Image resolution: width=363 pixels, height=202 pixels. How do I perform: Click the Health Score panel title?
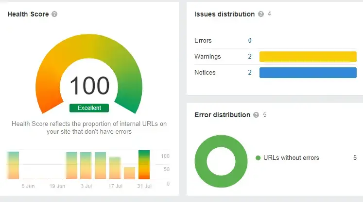[x=28, y=15]
